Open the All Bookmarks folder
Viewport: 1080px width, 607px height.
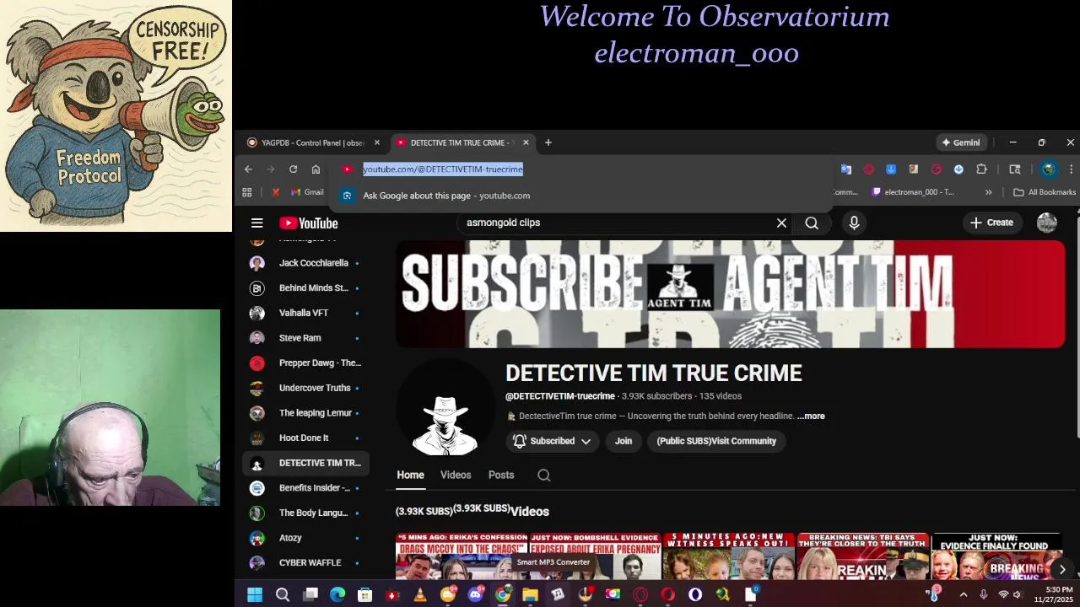click(x=1045, y=192)
